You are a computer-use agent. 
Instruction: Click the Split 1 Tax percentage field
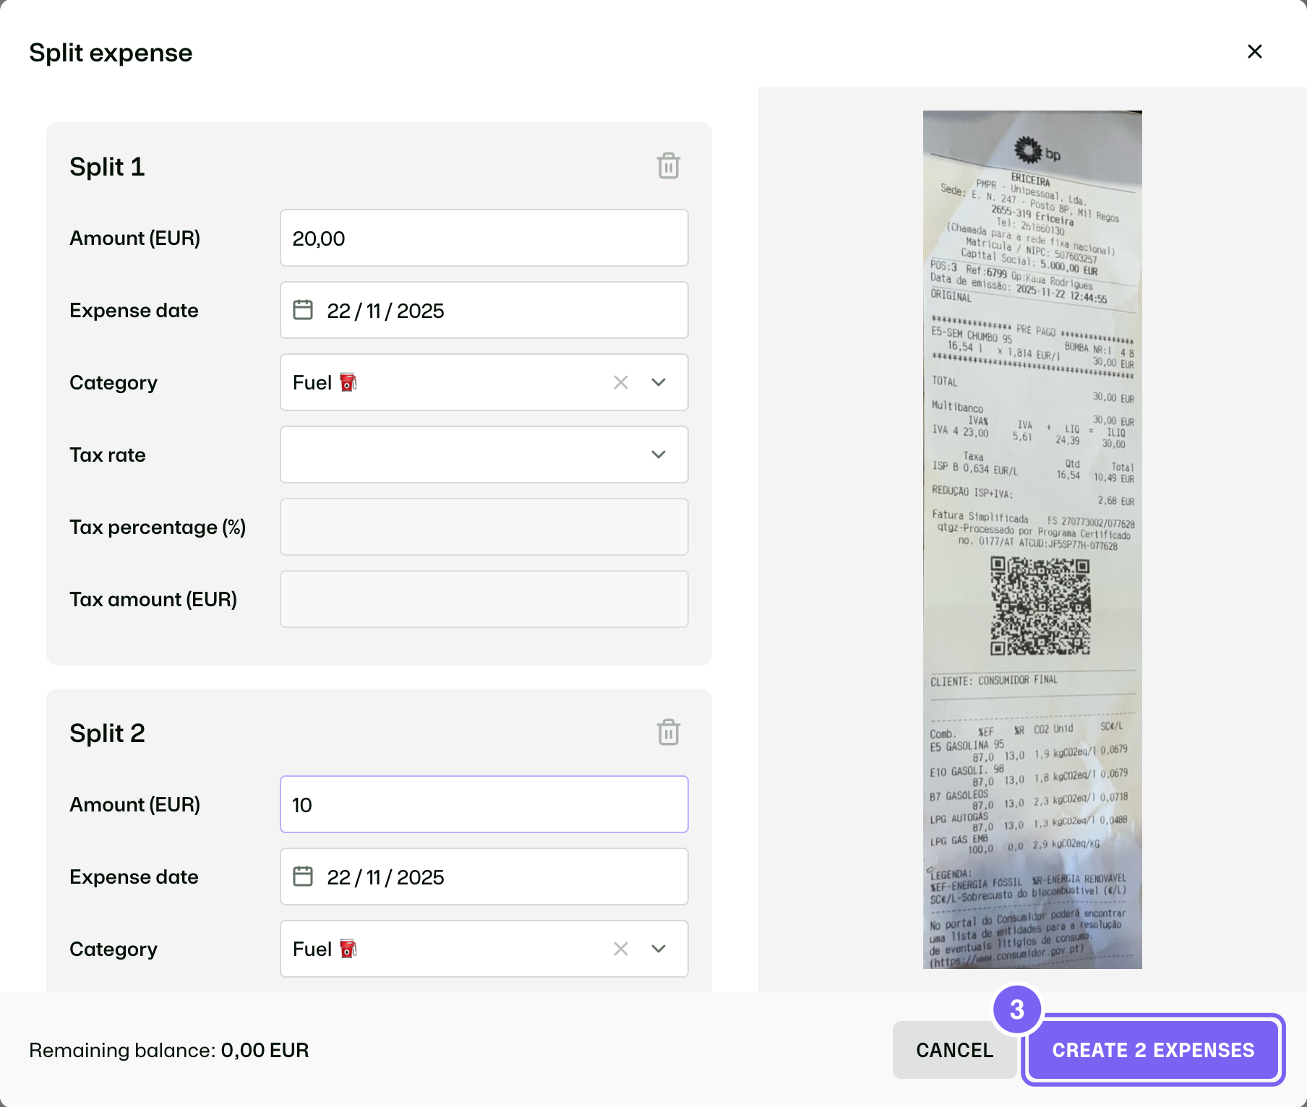pyautogui.click(x=484, y=527)
